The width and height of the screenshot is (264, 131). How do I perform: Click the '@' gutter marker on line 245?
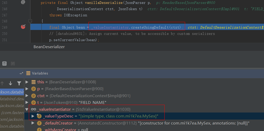(23, 2)
